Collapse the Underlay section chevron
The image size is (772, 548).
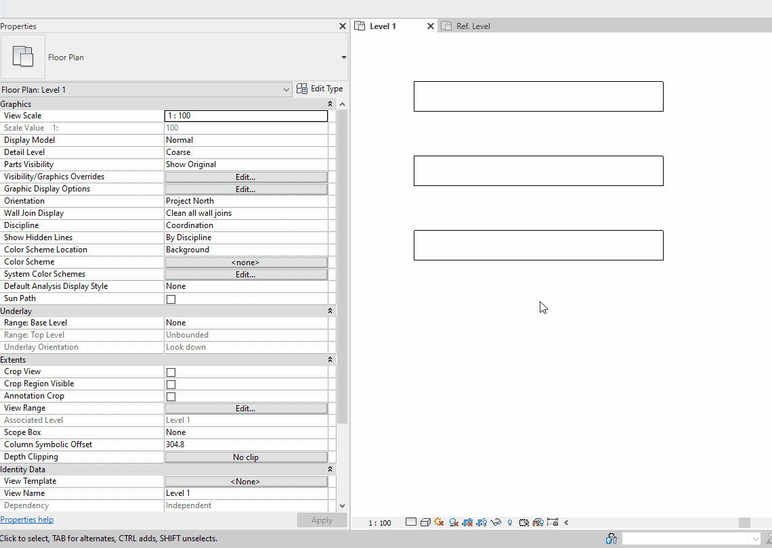point(330,311)
